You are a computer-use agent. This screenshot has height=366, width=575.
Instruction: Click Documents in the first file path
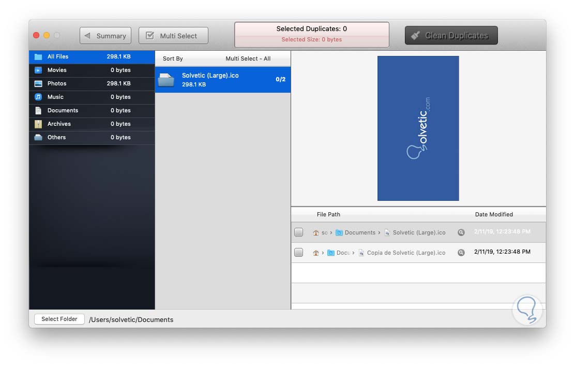point(360,233)
